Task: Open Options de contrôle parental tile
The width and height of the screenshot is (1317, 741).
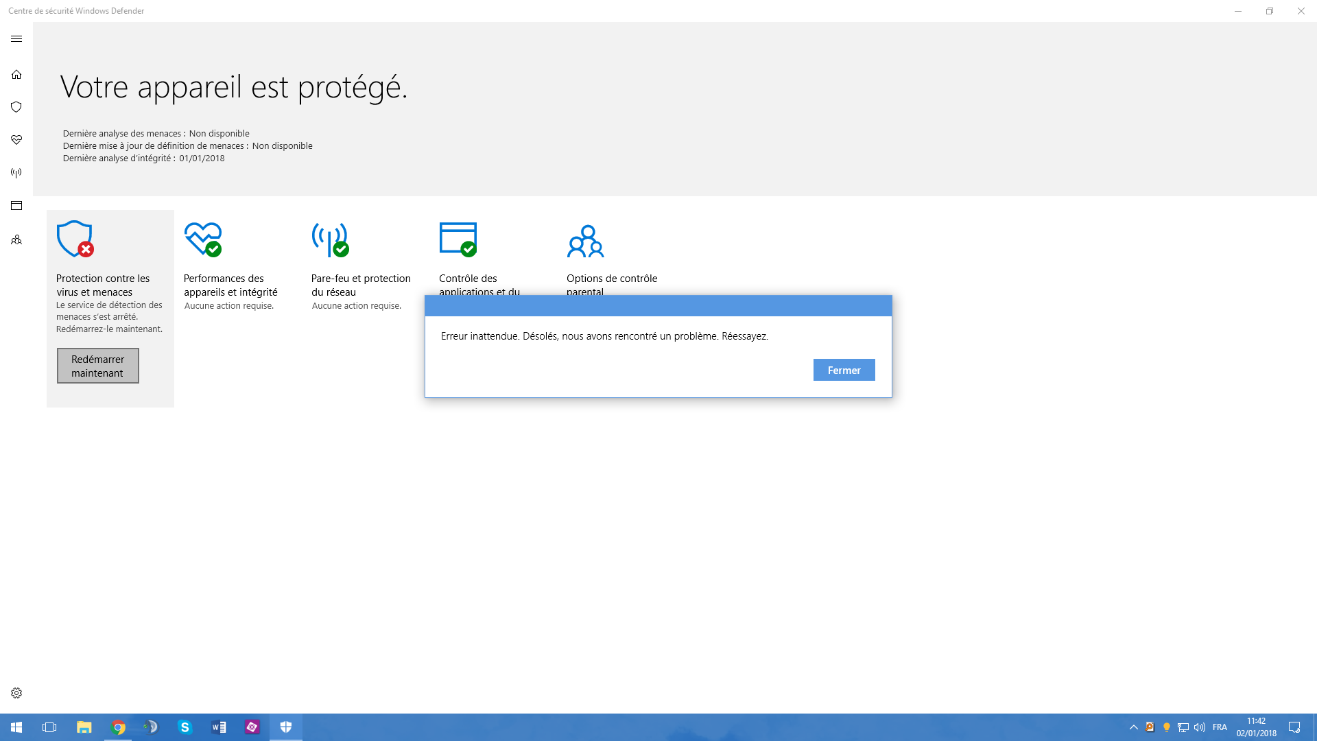Action: pos(612,284)
